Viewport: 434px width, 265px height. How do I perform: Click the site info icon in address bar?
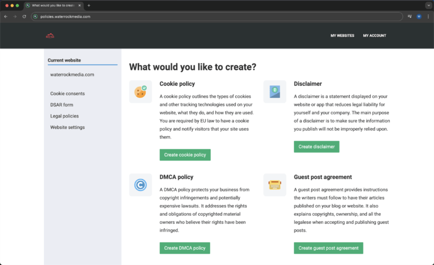[36, 16]
